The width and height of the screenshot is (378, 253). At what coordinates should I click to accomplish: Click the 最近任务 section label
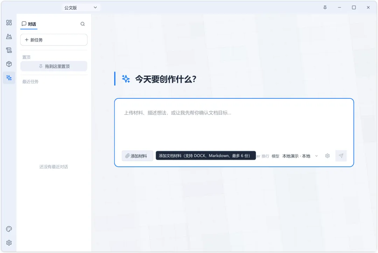tap(30, 82)
